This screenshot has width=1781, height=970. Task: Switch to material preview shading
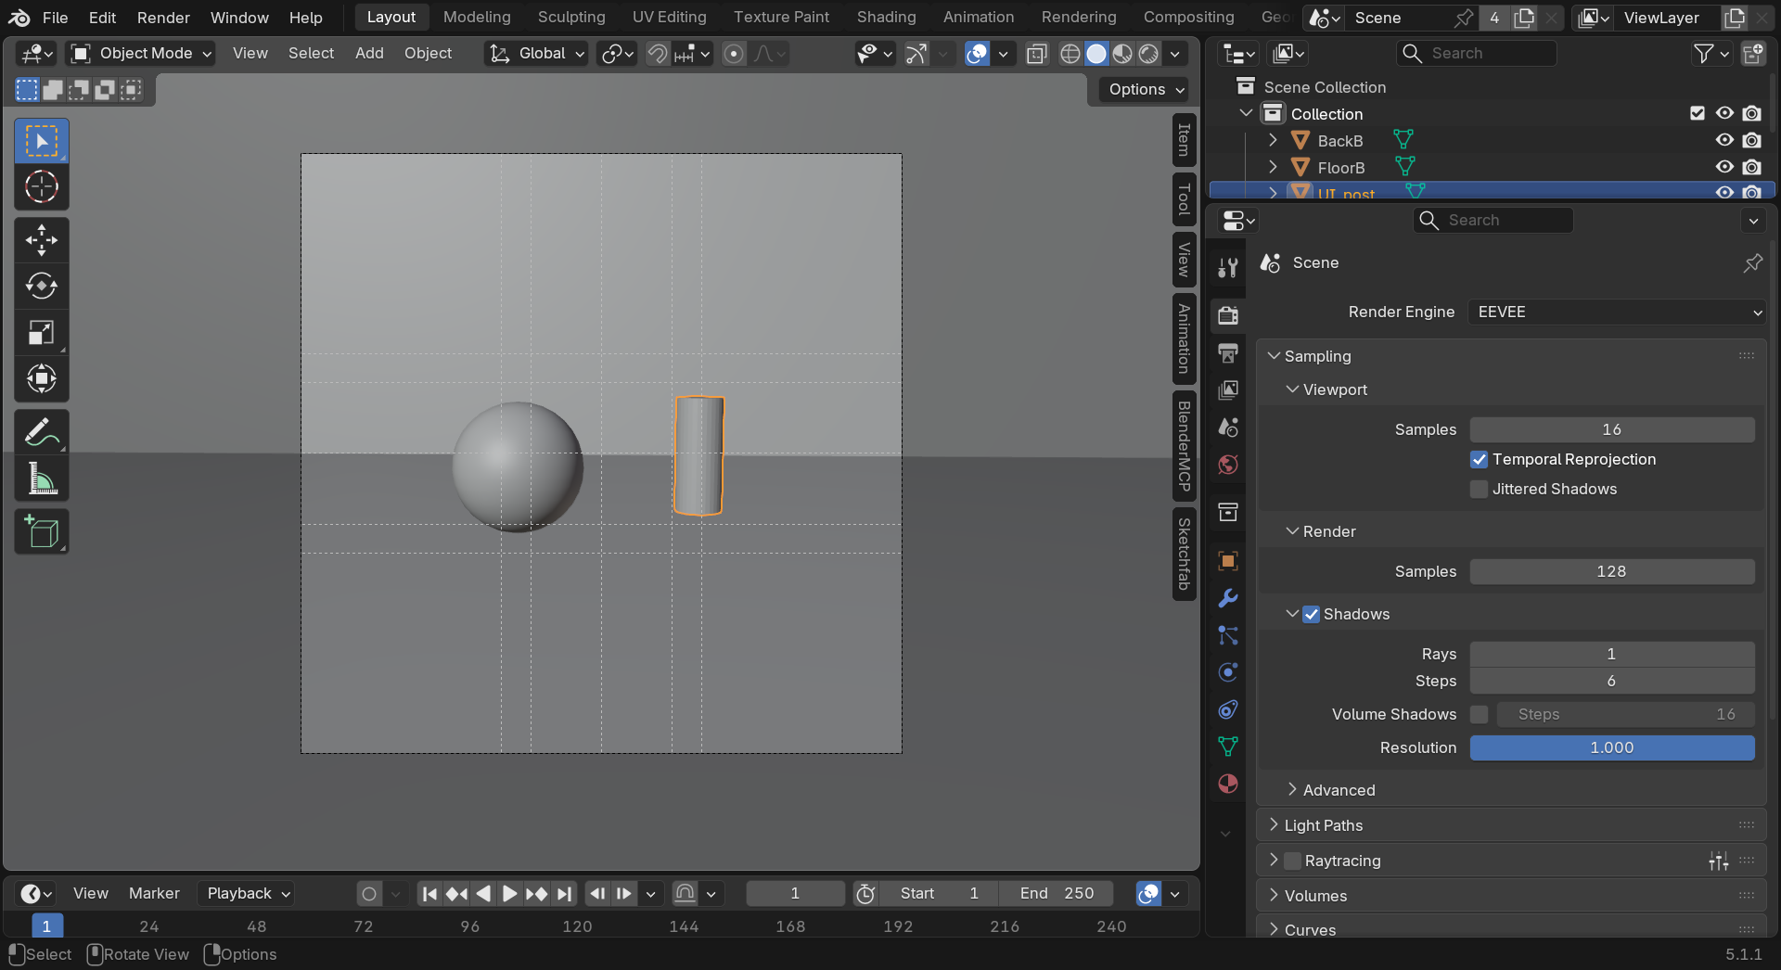point(1122,54)
